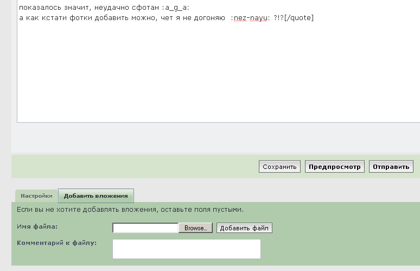420x271 pixels.
Task: Click the ?!? characters in the message
Action: tap(279, 18)
